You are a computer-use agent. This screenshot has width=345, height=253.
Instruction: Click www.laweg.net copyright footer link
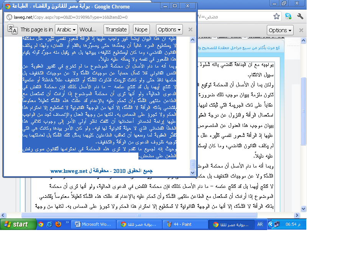(x=101, y=171)
